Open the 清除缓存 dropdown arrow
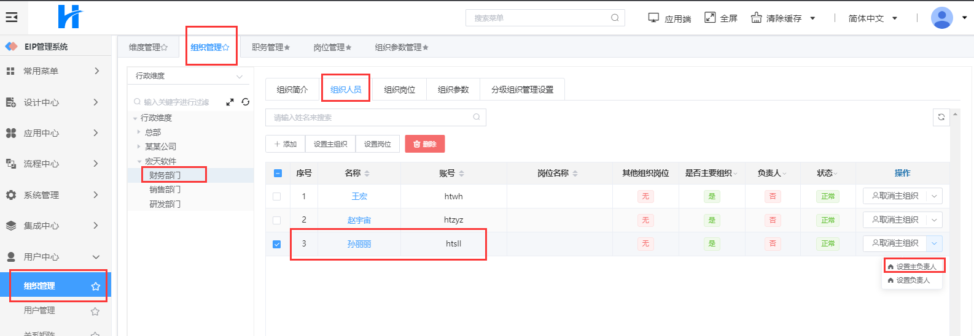974x336 pixels. coord(812,18)
